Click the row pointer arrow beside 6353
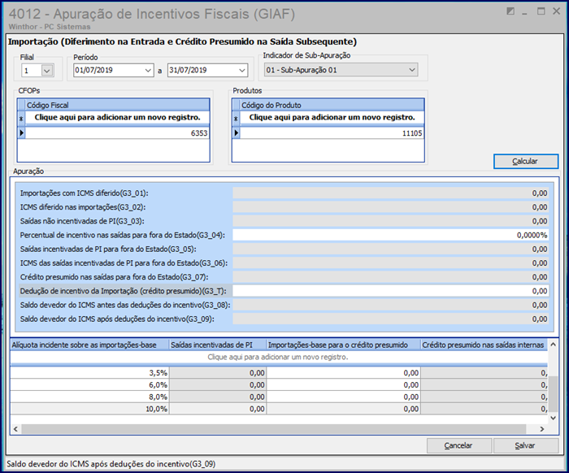The image size is (569, 473). click(21, 132)
